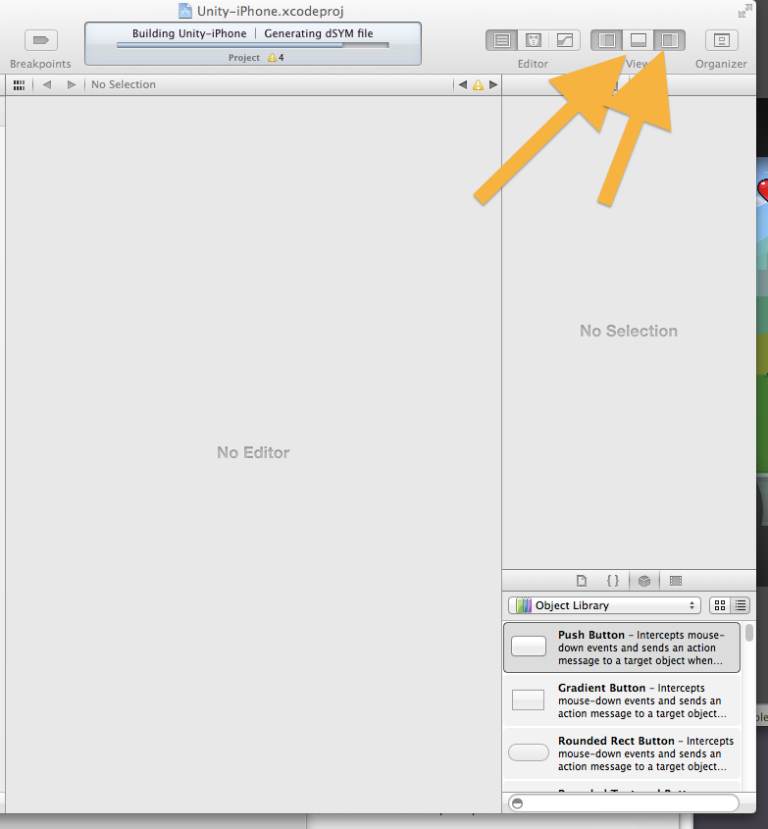This screenshot has width=768, height=829.
Task: Select Gradient Button in Object Library
Action: [x=622, y=700]
